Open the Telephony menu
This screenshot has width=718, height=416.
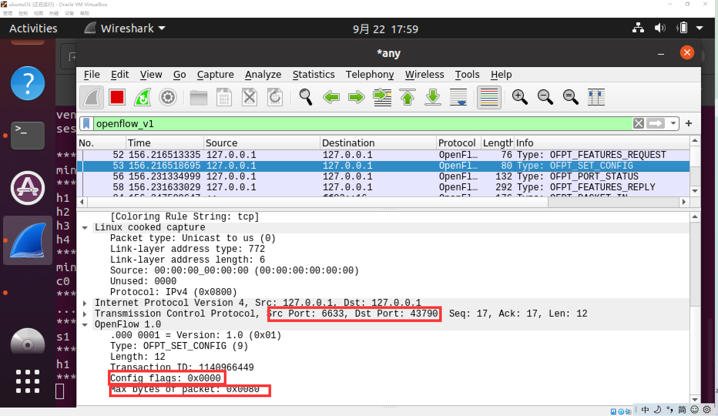tap(370, 74)
